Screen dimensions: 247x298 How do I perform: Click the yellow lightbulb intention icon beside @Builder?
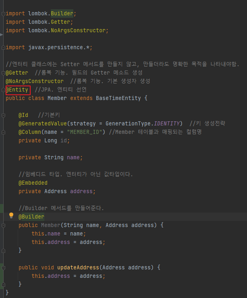11,215
